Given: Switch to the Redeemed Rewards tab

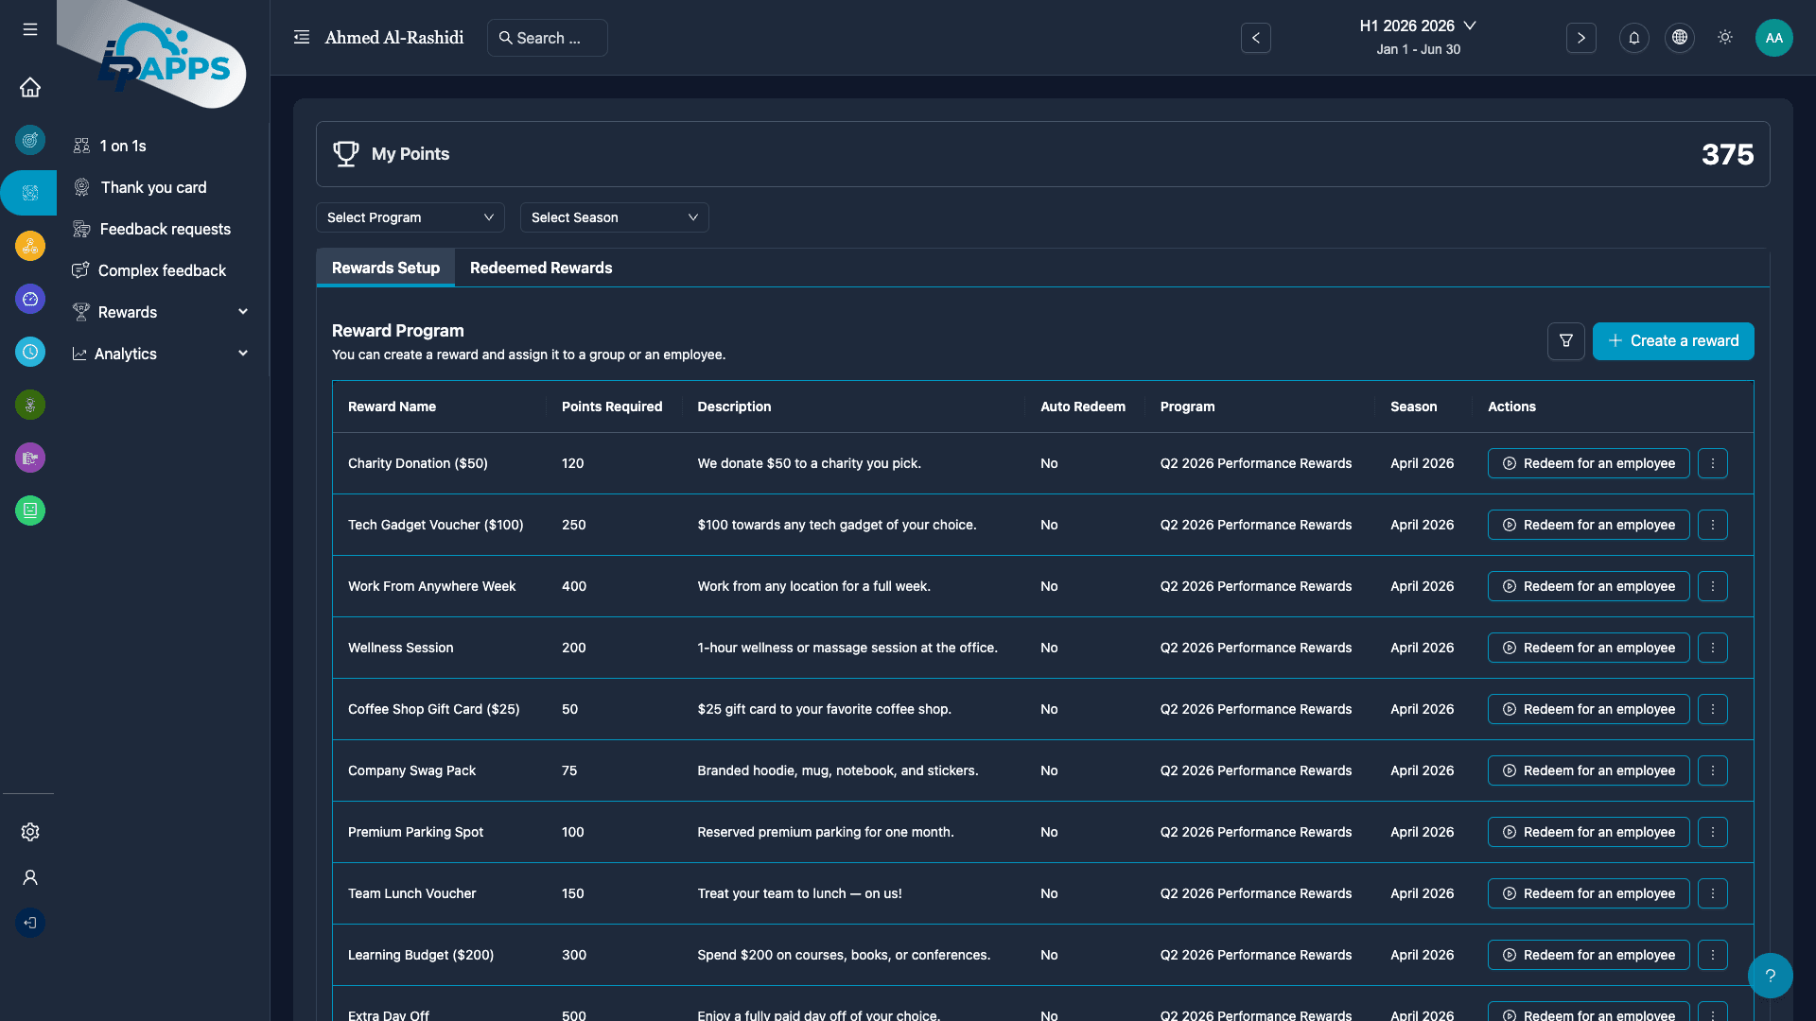Looking at the screenshot, I should 541,268.
